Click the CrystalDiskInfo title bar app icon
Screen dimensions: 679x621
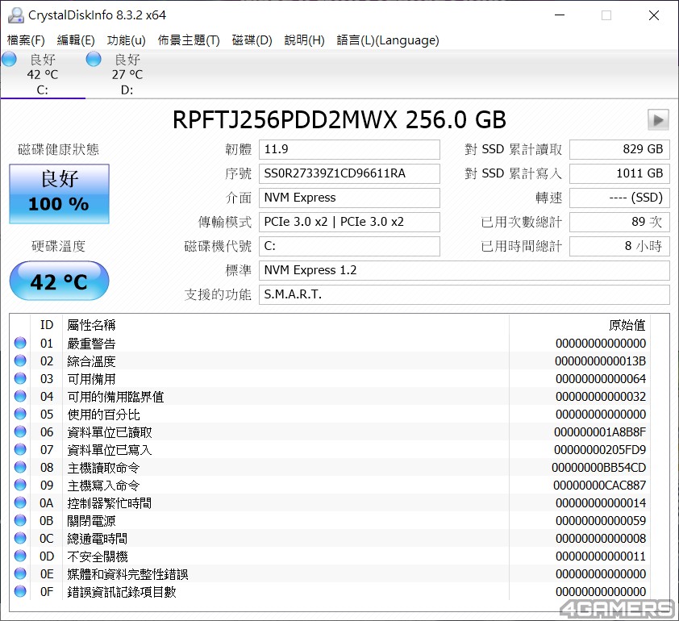15,15
